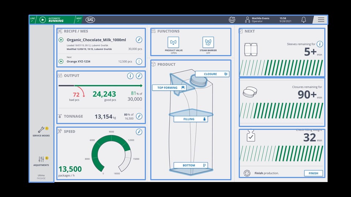The width and height of the screenshot is (351, 197).
Task: Click the speed gauge dial
Action: (x=111, y=154)
